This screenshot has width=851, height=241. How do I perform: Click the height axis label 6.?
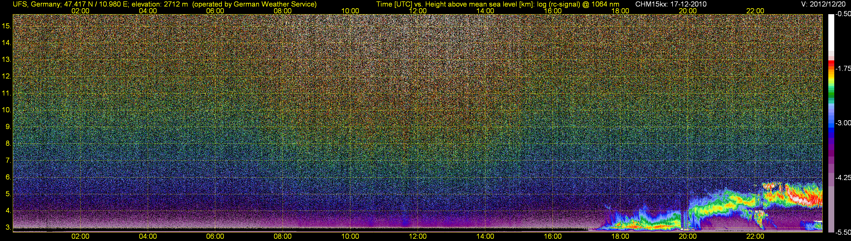(8, 177)
